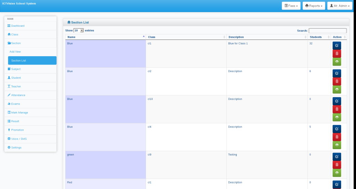Open Settings in the sidebar

click(31, 147)
